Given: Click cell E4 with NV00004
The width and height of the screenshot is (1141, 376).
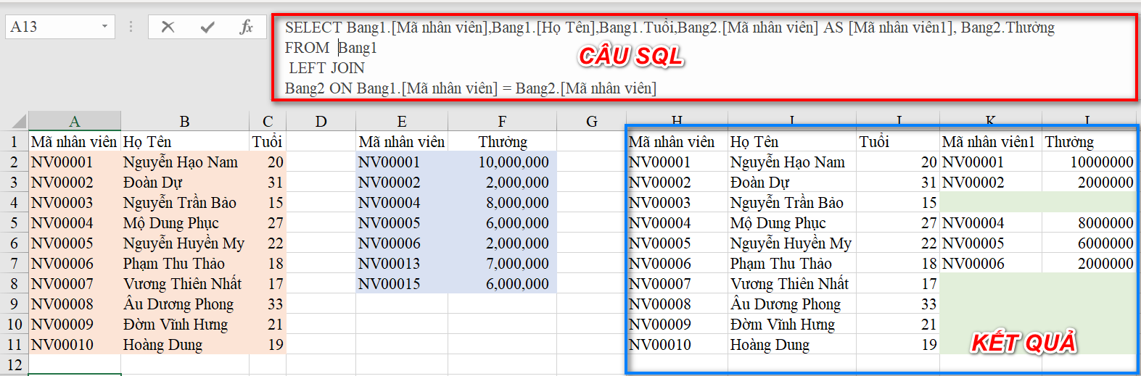Looking at the screenshot, I should (x=402, y=202).
